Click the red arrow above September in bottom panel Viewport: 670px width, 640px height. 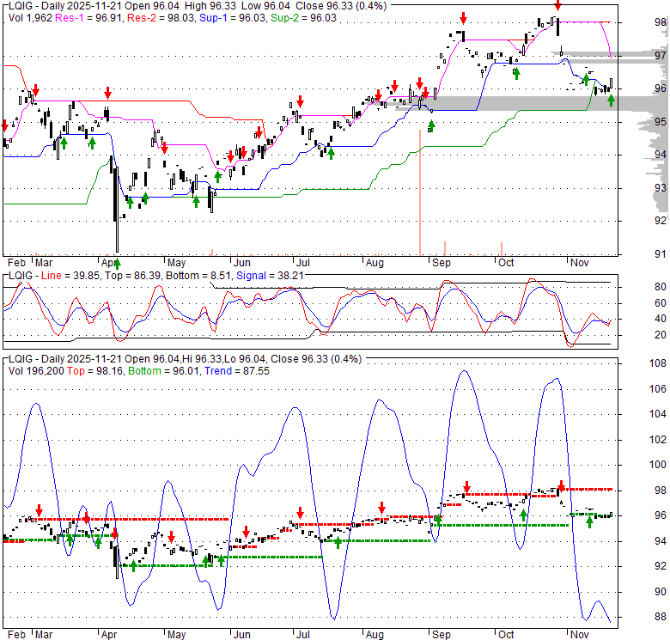click(466, 486)
